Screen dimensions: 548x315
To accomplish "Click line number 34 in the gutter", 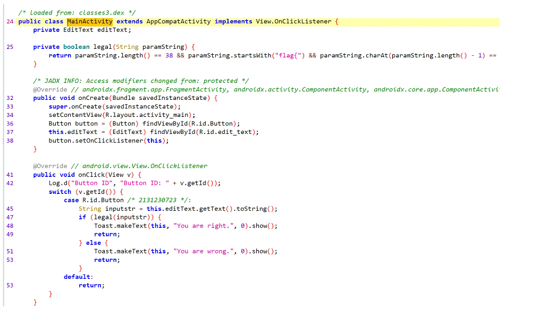I will (10, 115).
